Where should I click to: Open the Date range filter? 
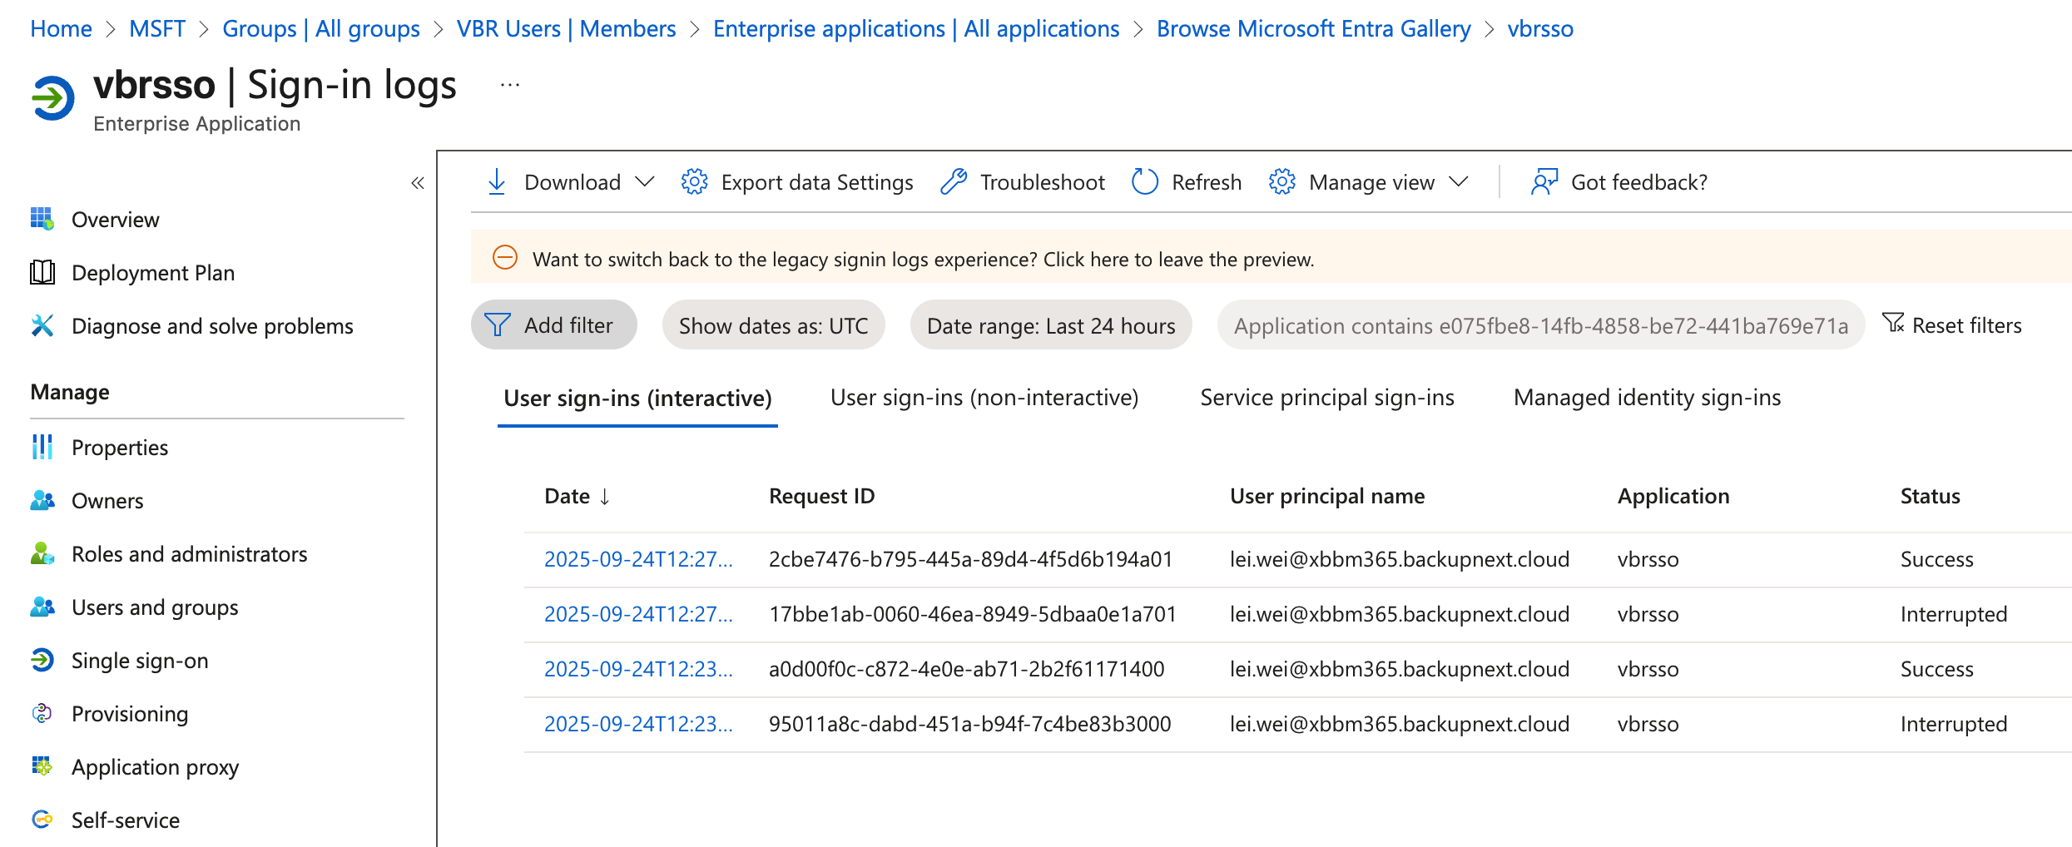coord(1051,325)
